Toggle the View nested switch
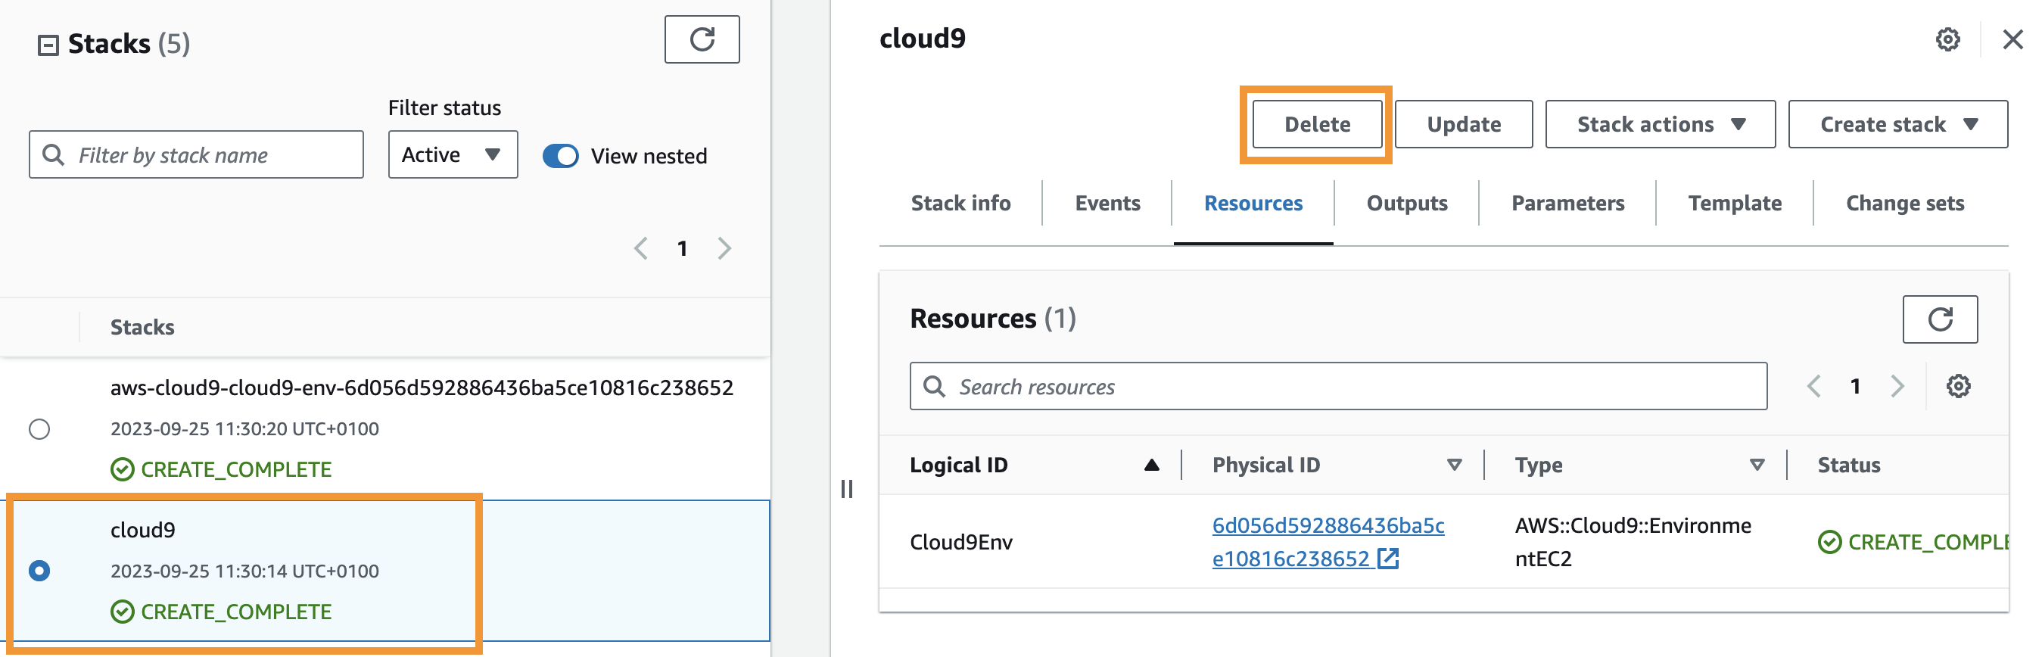 560,156
